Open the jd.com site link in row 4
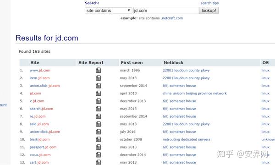The height and width of the screenshot is (165, 275). click(x=35, y=93)
